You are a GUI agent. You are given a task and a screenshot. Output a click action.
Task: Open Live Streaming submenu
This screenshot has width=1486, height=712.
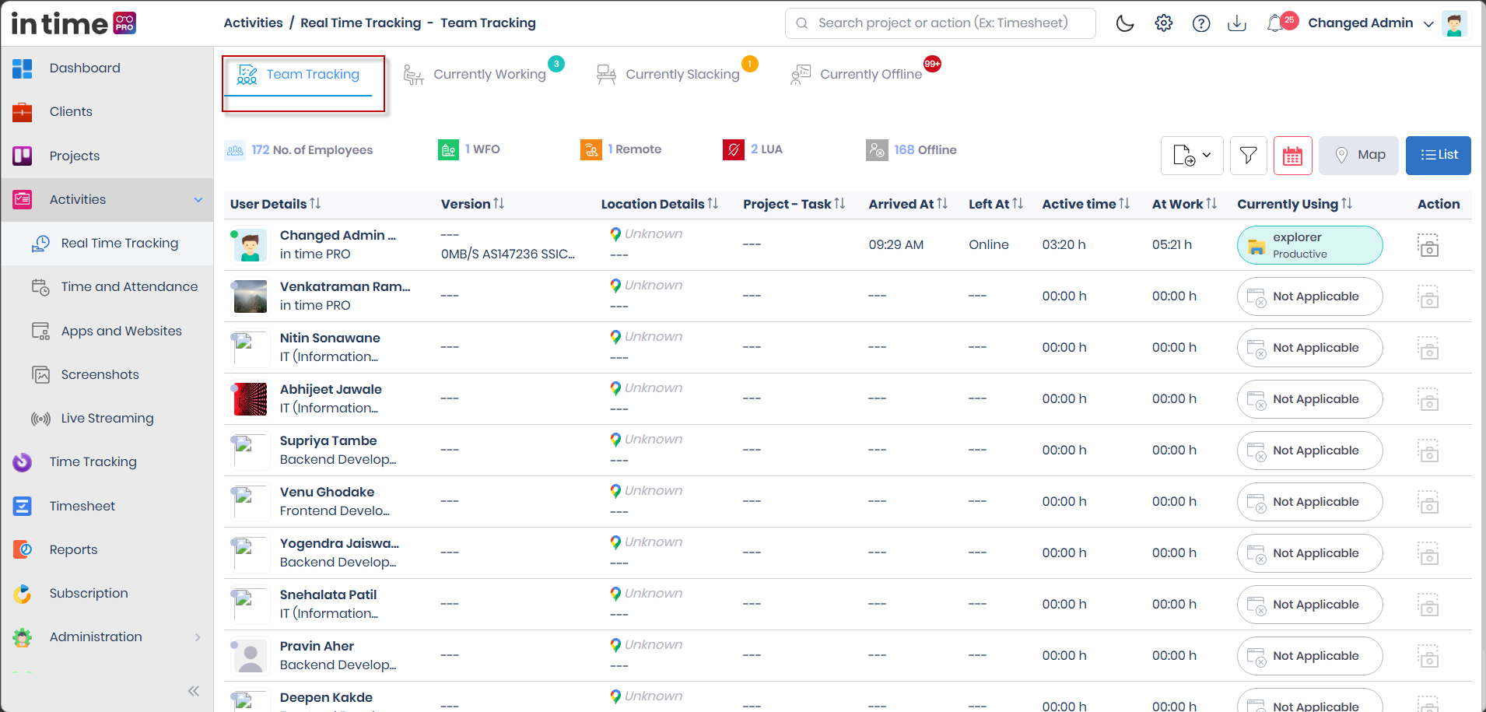[107, 419]
